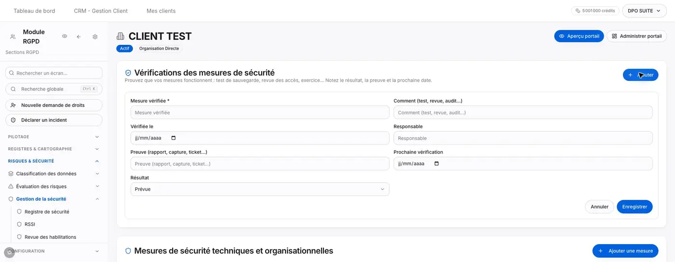Click the layers icon for Classification des données
Image resolution: width=675 pixels, height=262 pixels.
(11, 173)
